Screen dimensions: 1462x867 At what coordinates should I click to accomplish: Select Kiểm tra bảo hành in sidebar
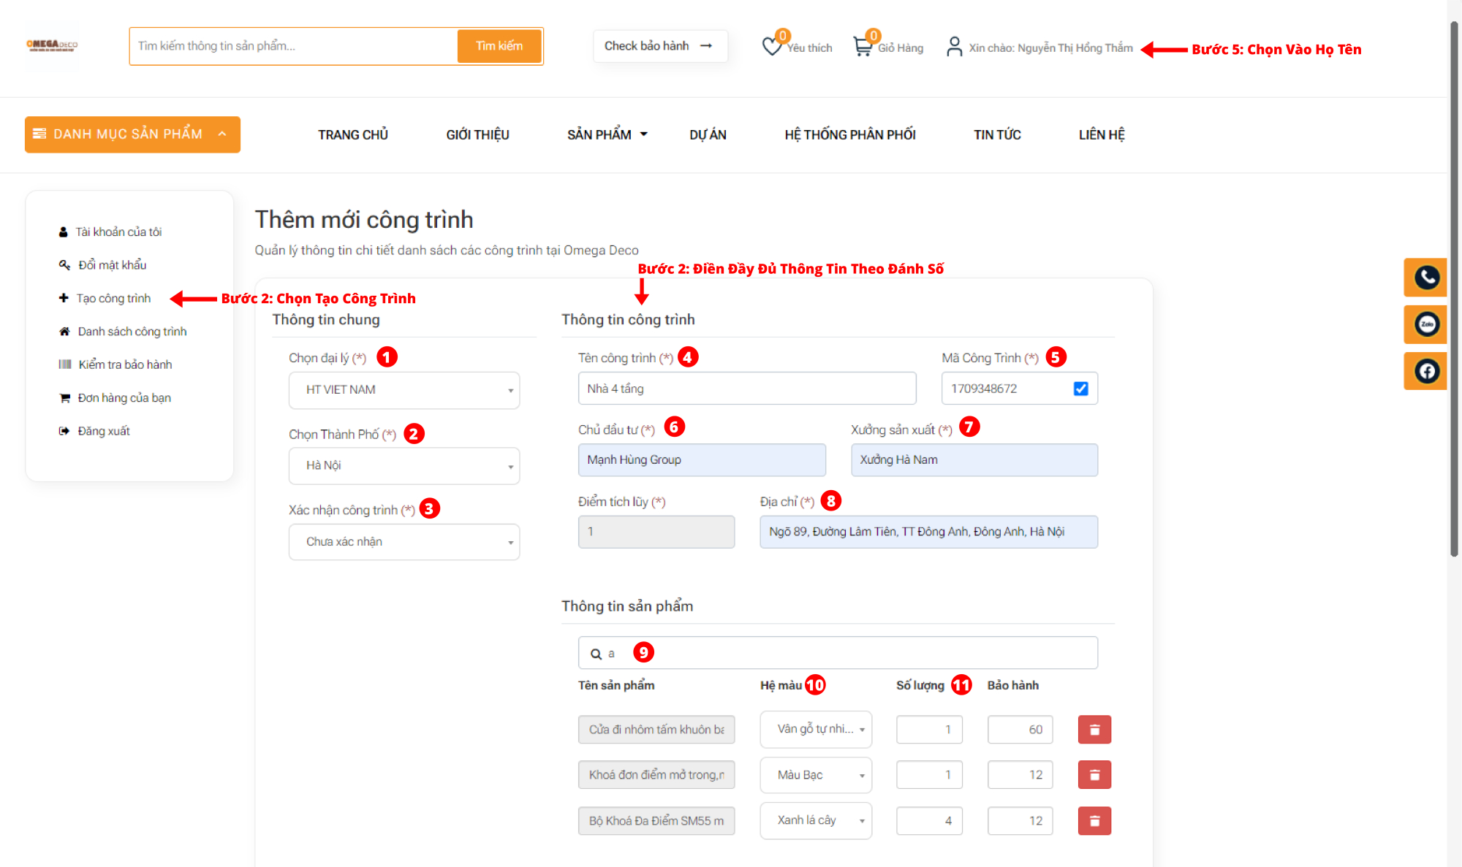click(x=126, y=364)
